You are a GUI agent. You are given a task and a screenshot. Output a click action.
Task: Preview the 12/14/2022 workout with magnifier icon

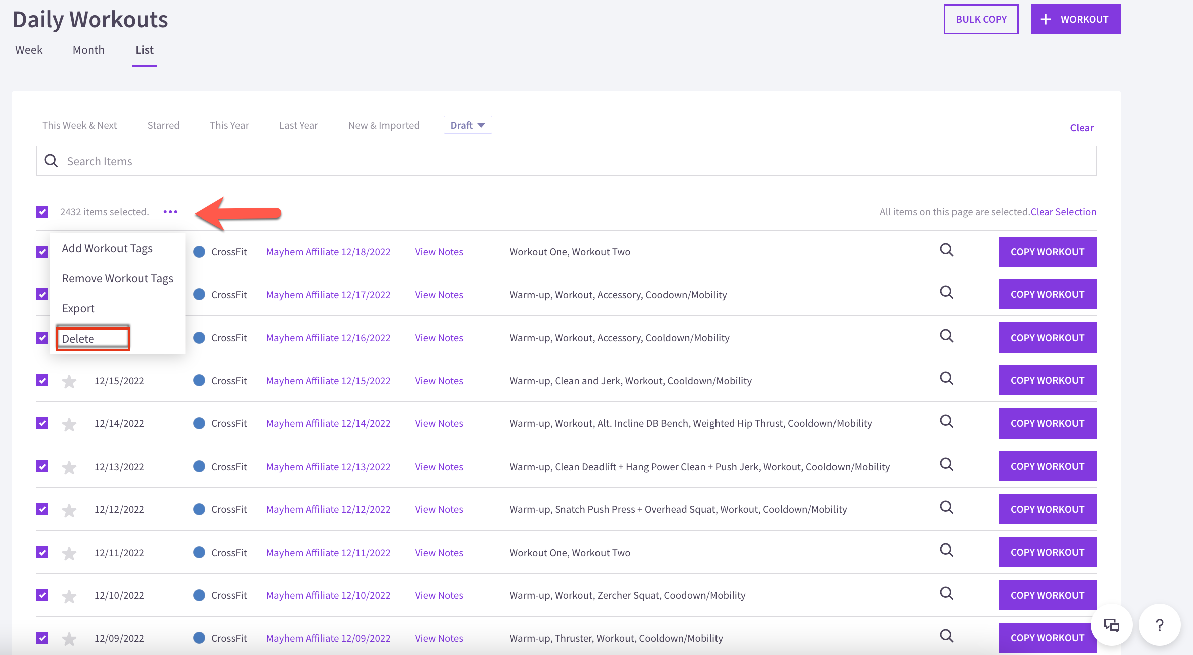click(946, 421)
